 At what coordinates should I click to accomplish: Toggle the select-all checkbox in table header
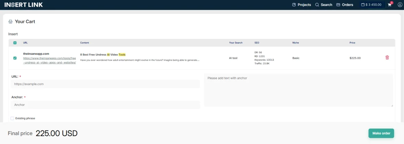(x=15, y=43)
